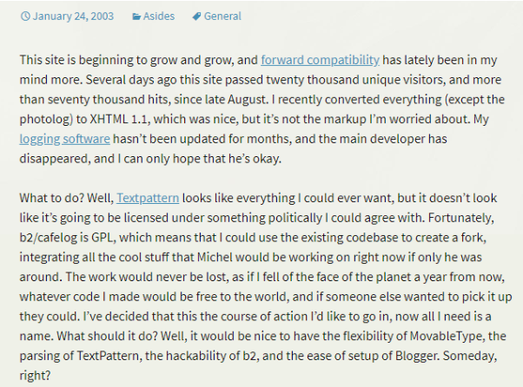Image resolution: width=523 pixels, height=387 pixels.
Task: Click the word August in first paragraph
Action: 247,100
